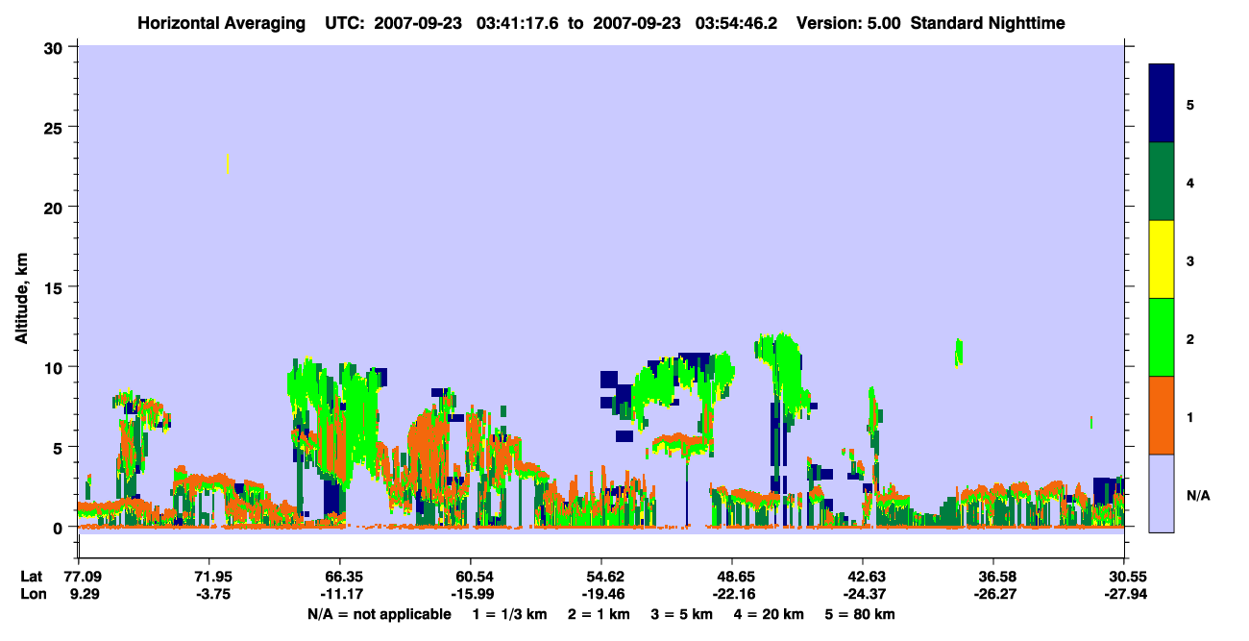
Task: Click the orange level 1 color swatch
Action: click(x=1162, y=415)
